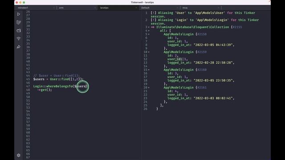The height and width of the screenshot is (160, 285).
Task: Collapse Login #2159 fold on output line 10
Action: pos(149,52)
